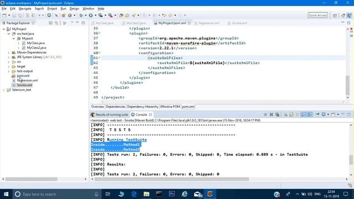Open Smoke.xml in Package Explorer
This screenshot has height=199, width=354.
pos(24,85)
